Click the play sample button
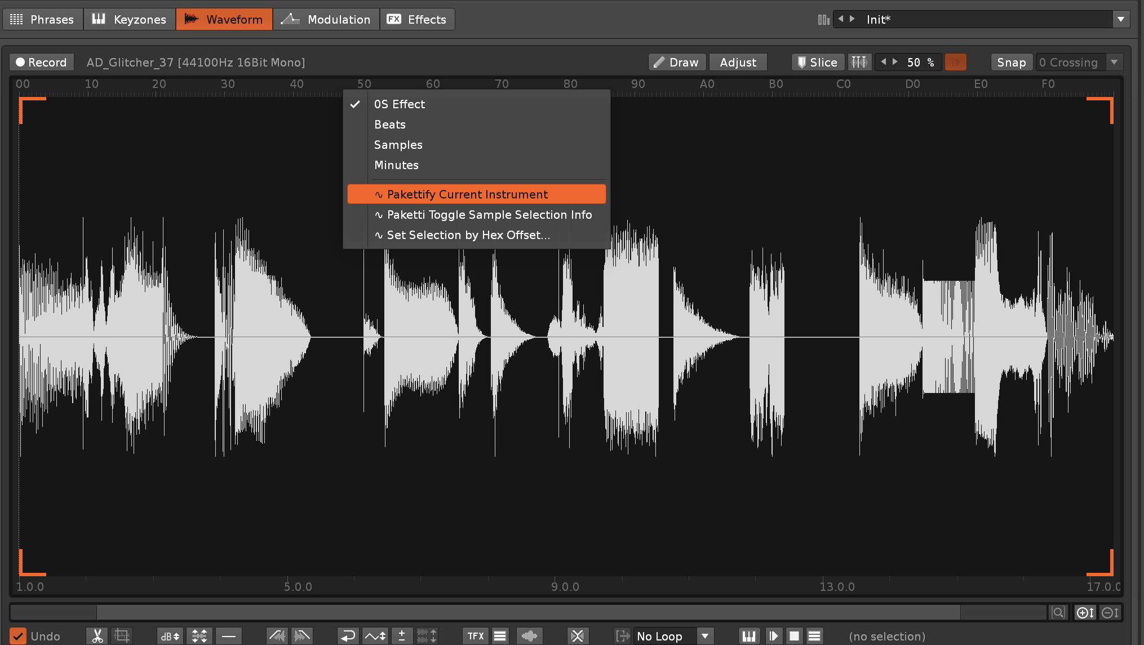Screen dimensions: 1144x645 pos(773,636)
